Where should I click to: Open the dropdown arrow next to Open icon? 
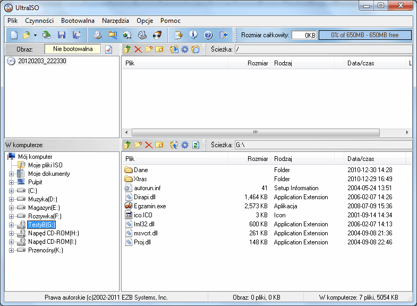pyautogui.click(x=35, y=35)
